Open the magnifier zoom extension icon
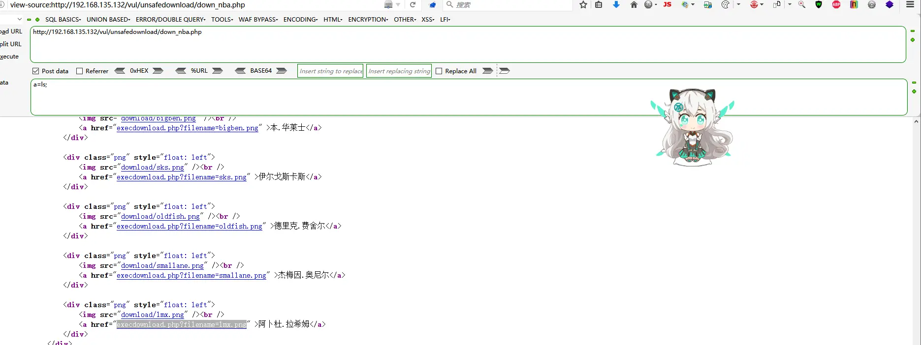 point(802,4)
